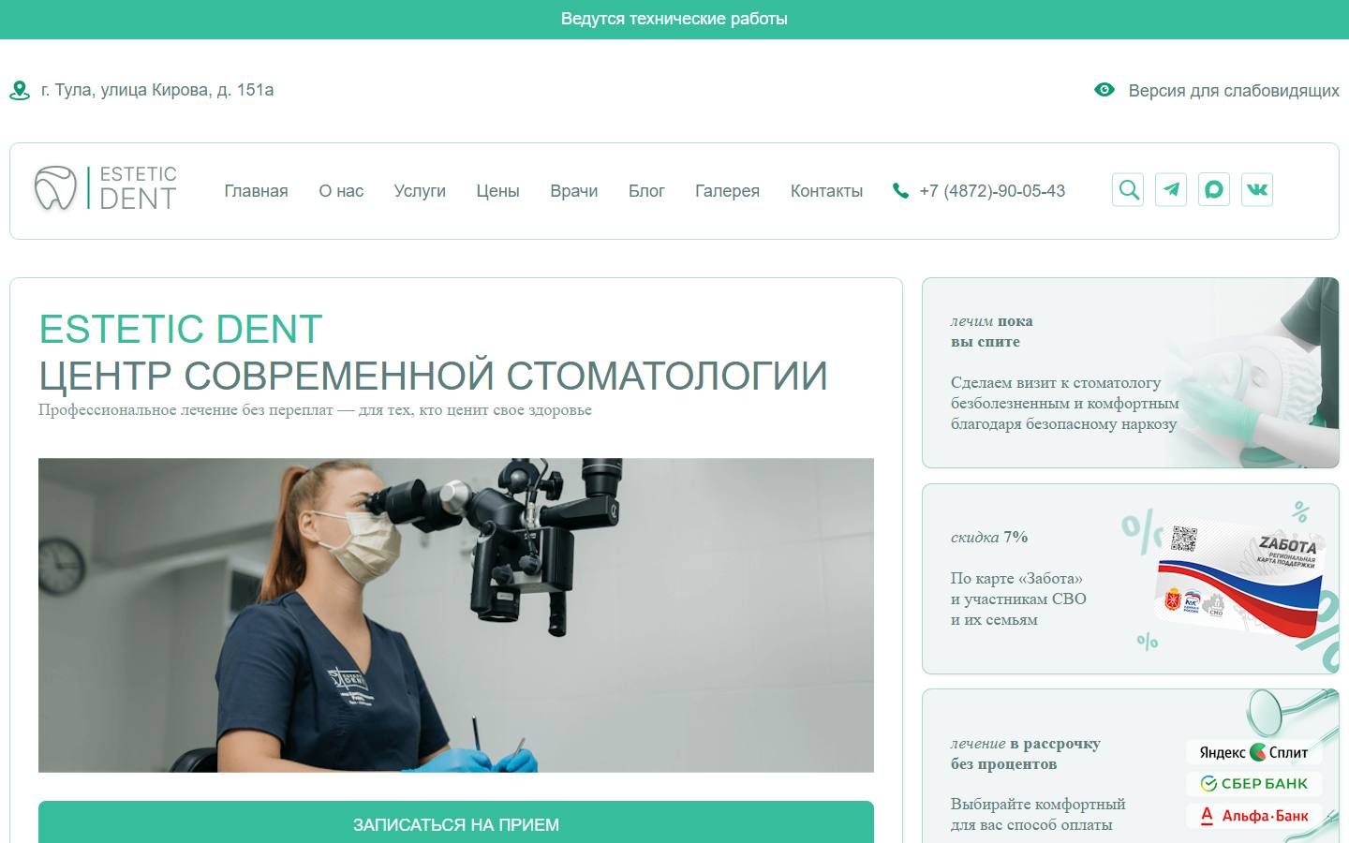Open the Галерея menu item
The image size is (1349, 843).
click(x=727, y=191)
